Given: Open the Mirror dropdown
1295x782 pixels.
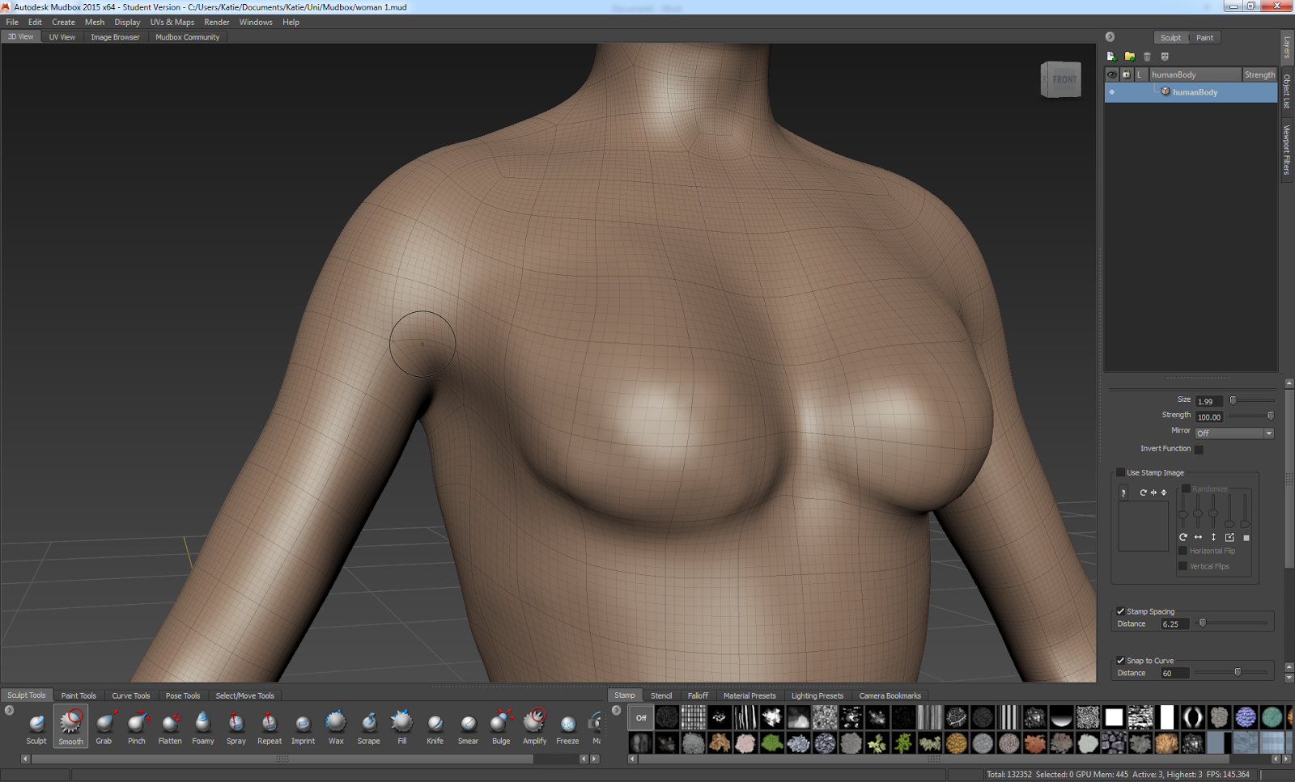Looking at the screenshot, I should tap(1234, 433).
